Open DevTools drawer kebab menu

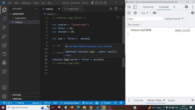[x=129, y=100]
